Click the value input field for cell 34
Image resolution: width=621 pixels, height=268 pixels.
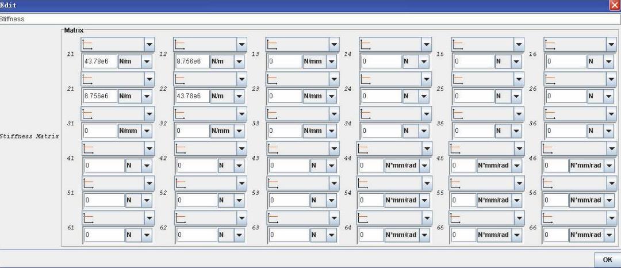point(381,131)
